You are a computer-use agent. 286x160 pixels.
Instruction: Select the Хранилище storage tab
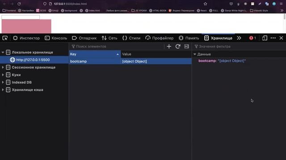219,38
